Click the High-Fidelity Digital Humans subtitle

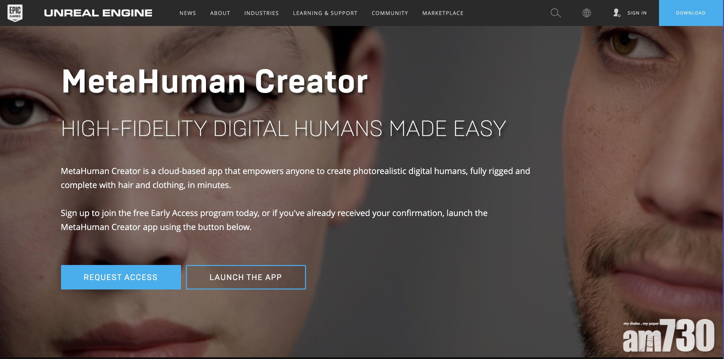(283, 128)
